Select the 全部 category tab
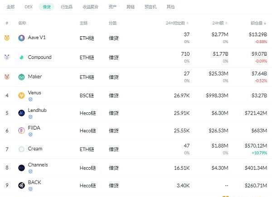The height and width of the screenshot is (197, 272). tap(10, 7)
